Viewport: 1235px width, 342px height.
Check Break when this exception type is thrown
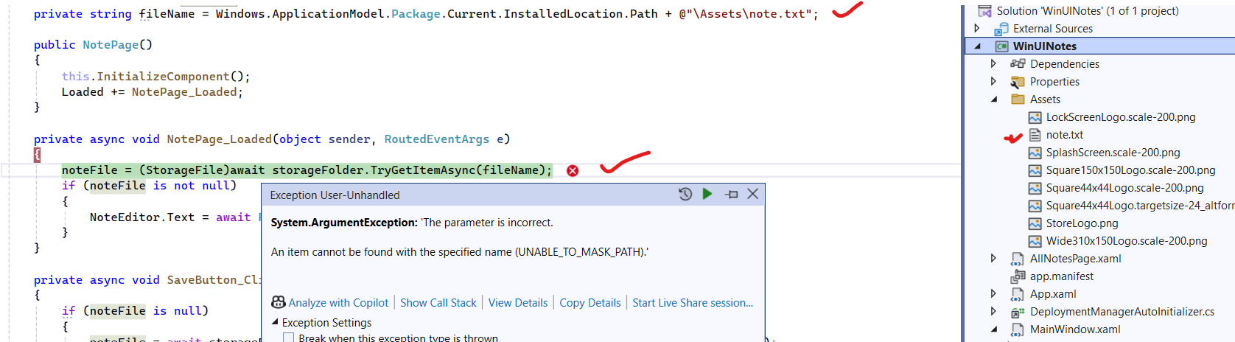289,338
